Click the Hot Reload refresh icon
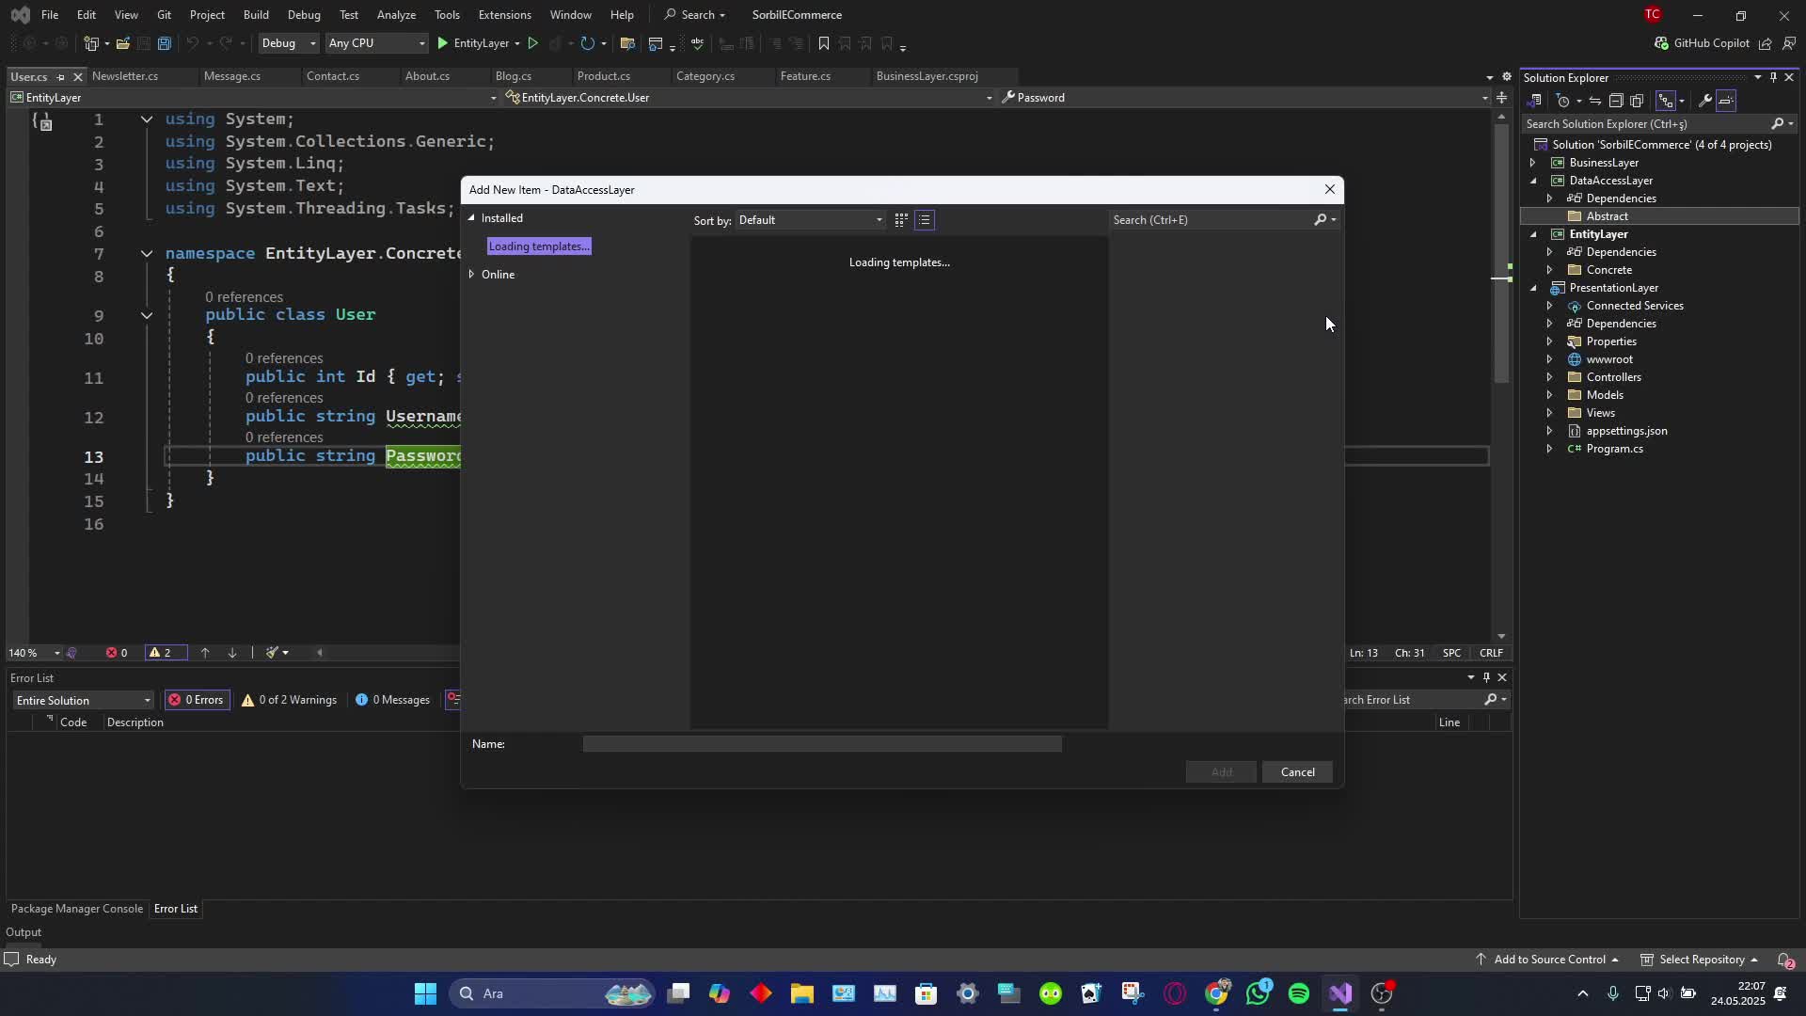Image resolution: width=1806 pixels, height=1016 pixels. tap(588, 43)
